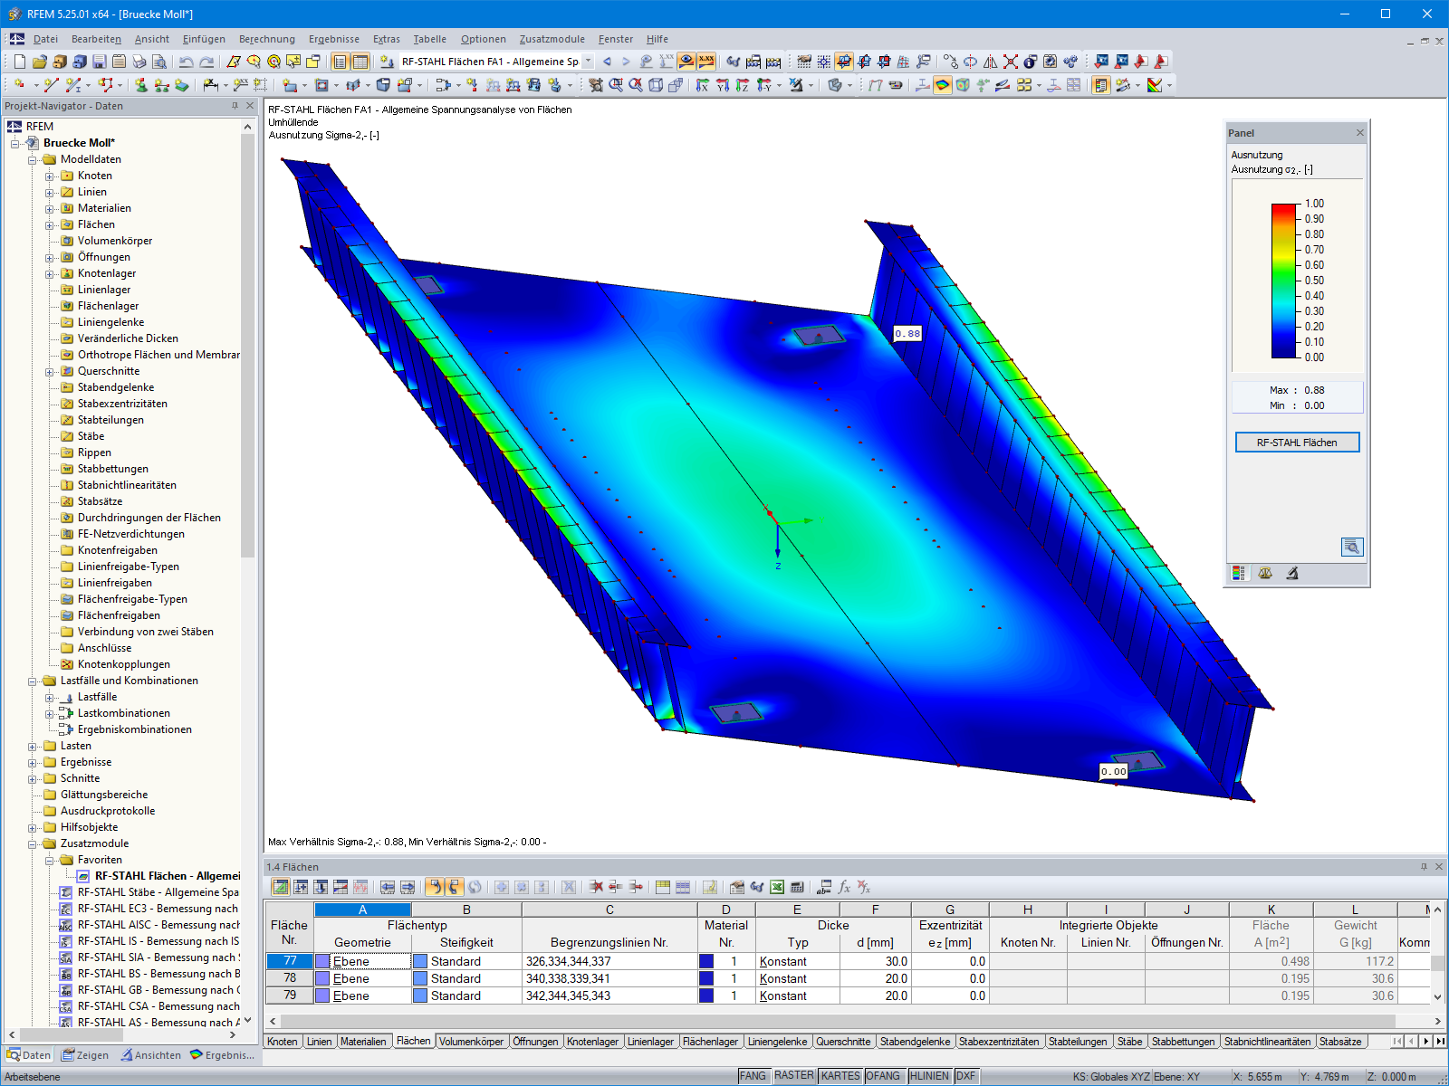
Task: Switch to the Flächen tab at the bottom table
Action: point(414,1041)
